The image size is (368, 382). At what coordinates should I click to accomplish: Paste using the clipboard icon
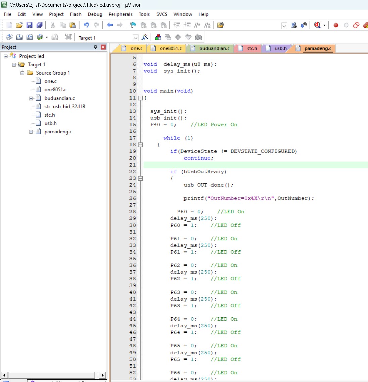(73, 25)
